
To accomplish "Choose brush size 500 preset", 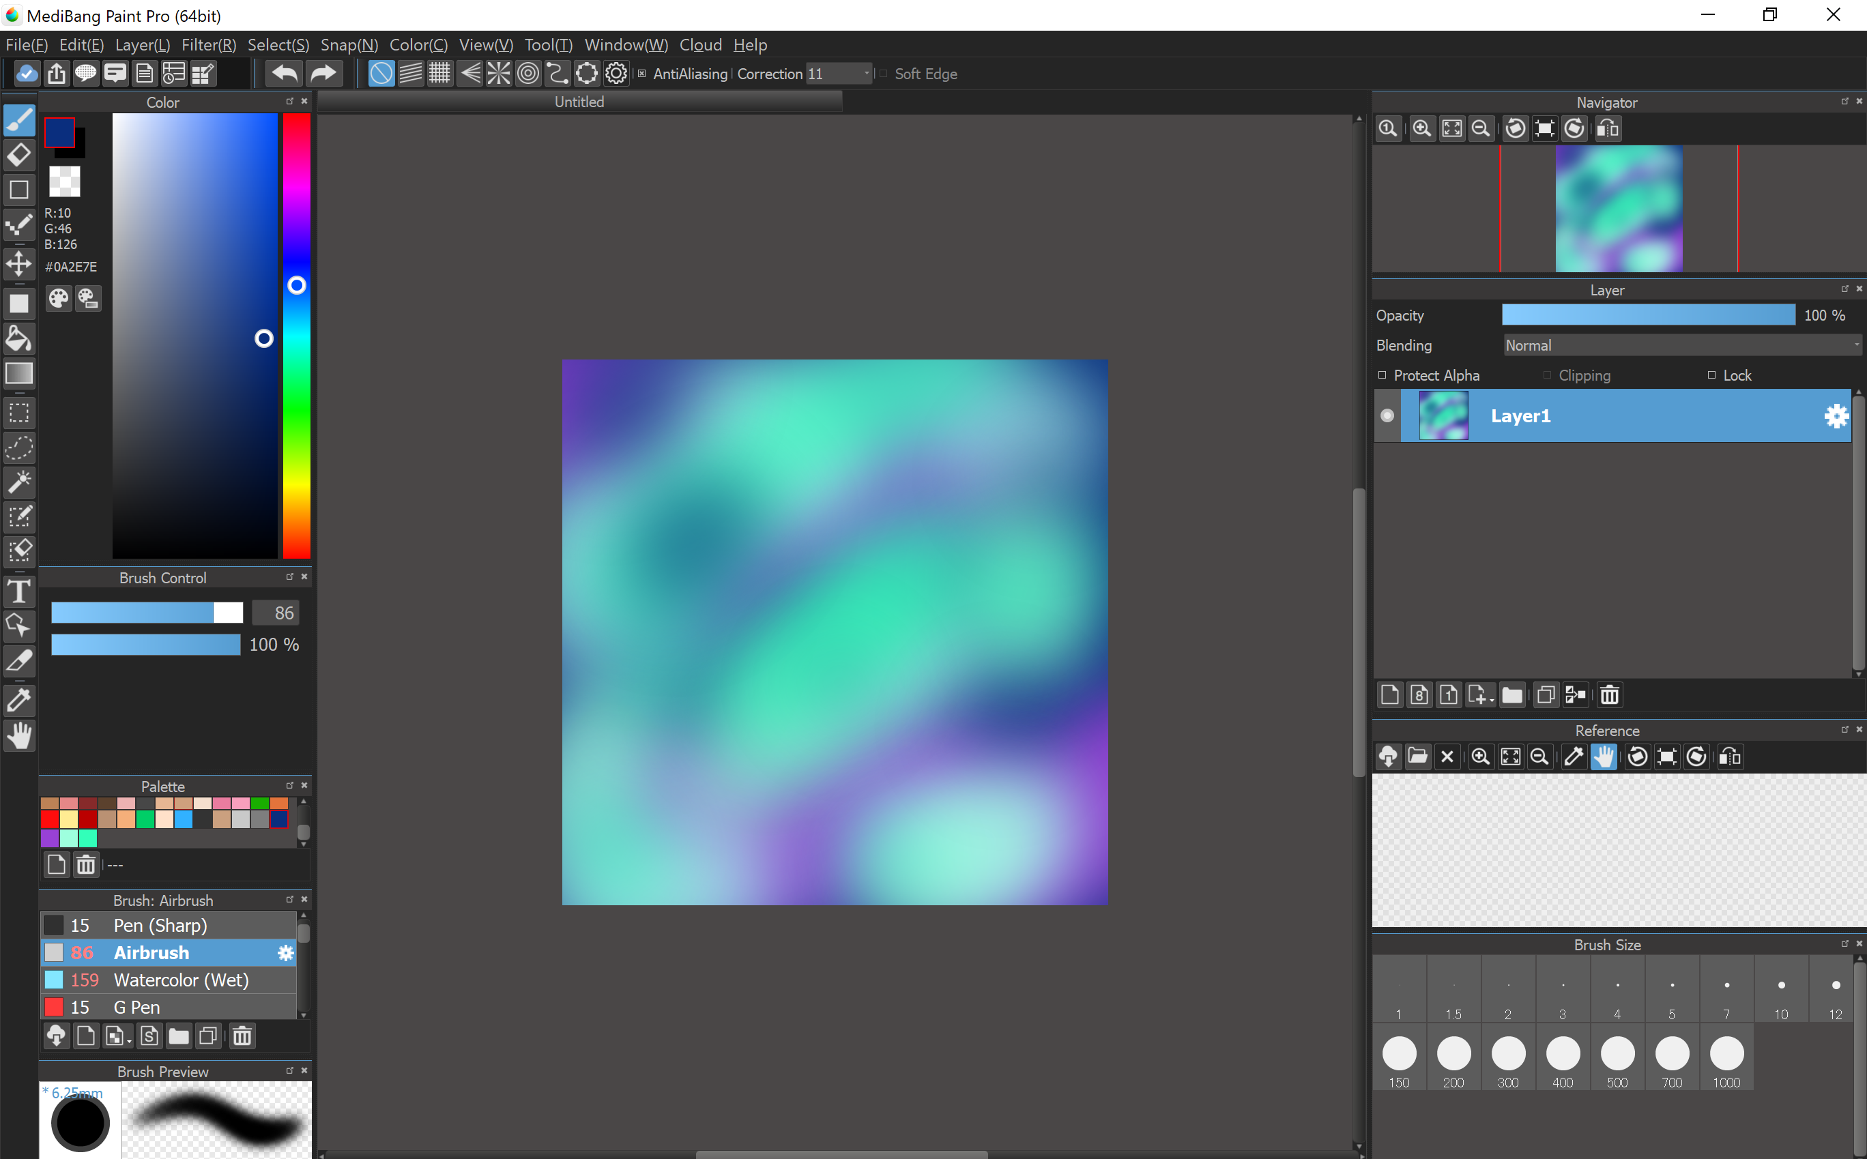I will point(1617,1054).
